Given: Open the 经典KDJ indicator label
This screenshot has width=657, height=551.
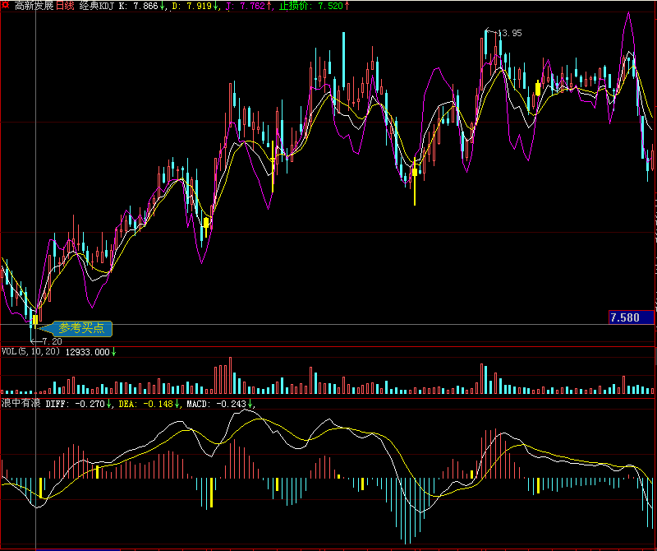Looking at the screenshot, I should click(x=97, y=6).
